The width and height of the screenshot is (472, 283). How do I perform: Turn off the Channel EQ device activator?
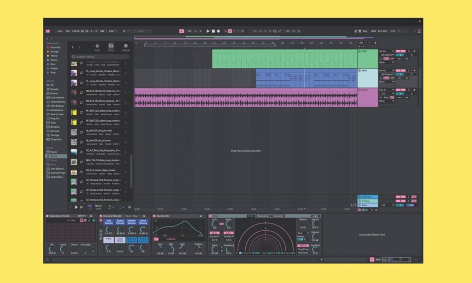click(x=154, y=216)
